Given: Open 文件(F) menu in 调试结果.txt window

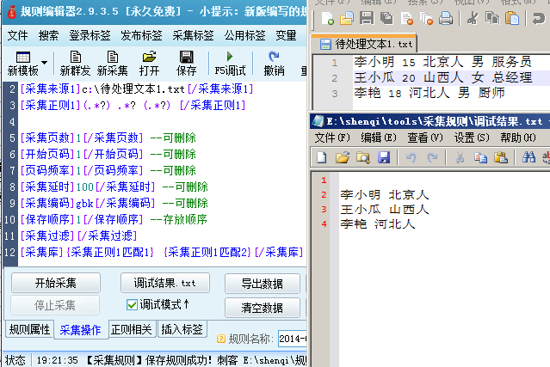Looking at the screenshot, I should 332,138.
